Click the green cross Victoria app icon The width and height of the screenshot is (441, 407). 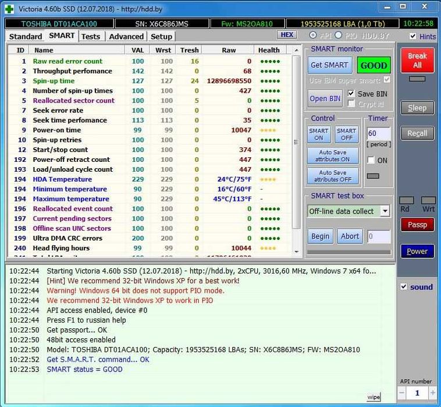9,9
